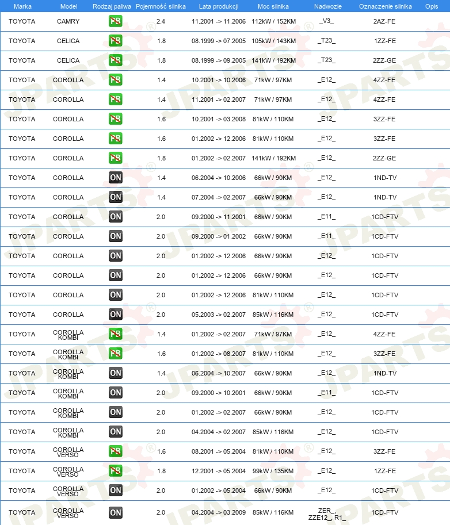Select power value 105kW / 143KM
Viewport: 450px width, 525px height.
click(x=274, y=41)
